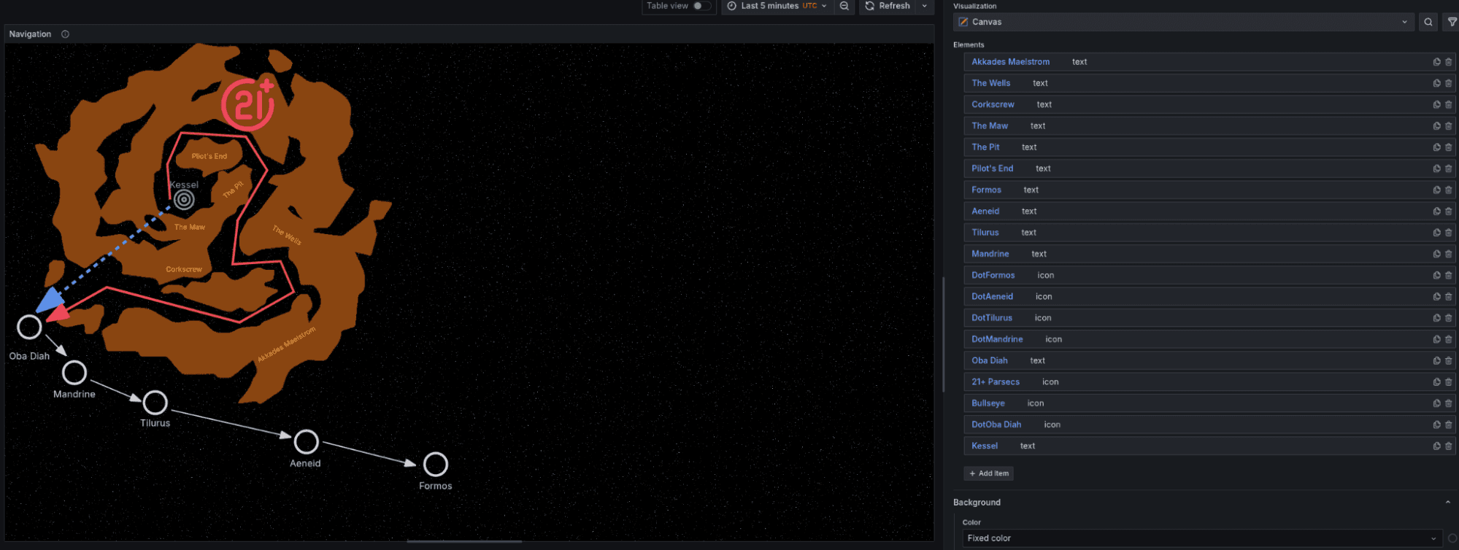Open the Canvas visualization dropdown
1459x550 pixels.
tap(1184, 22)
